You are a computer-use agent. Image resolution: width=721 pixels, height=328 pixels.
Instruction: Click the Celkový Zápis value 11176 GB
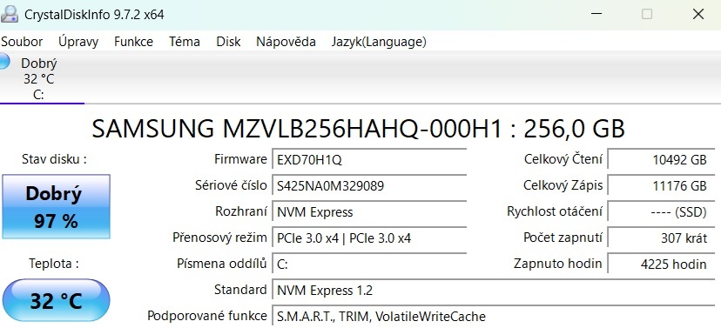(661, 185)
